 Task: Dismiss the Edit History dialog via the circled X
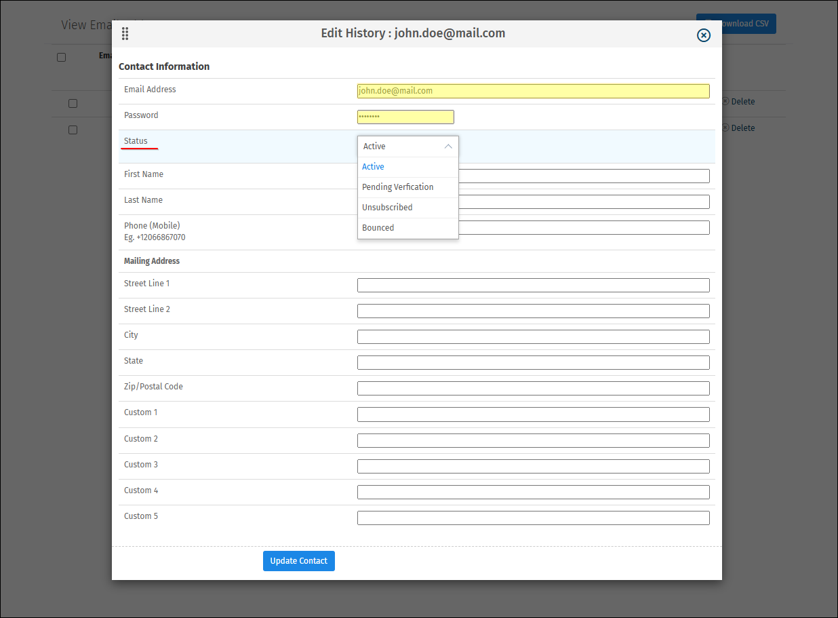(x=703, y=35)
